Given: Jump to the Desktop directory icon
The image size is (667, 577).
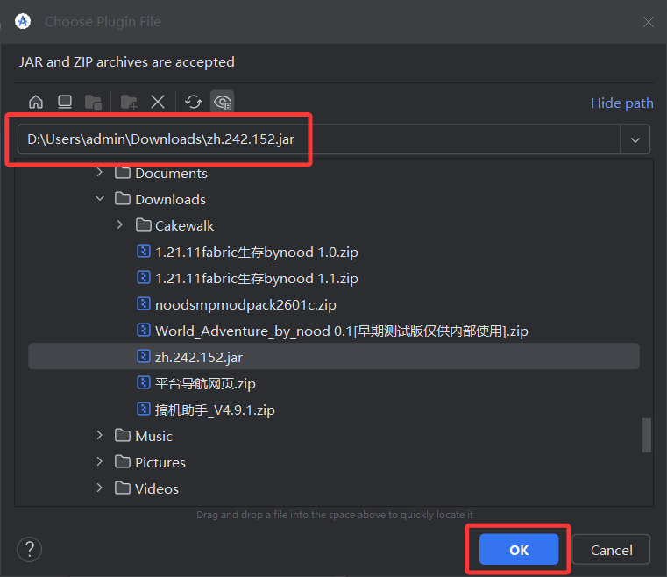Looking at the screenshot, I should pyautogui.click(x=64, y=103).
